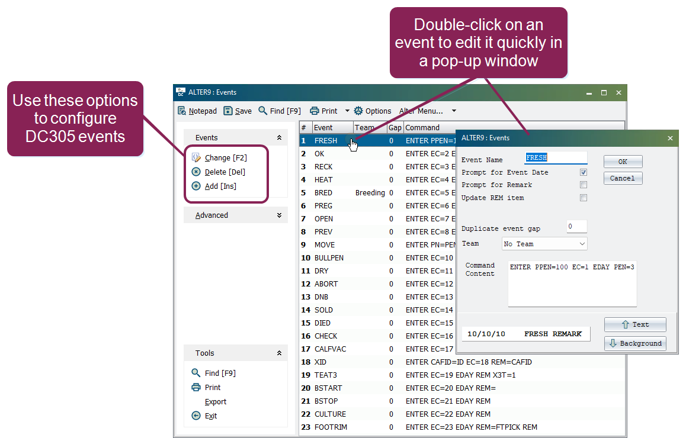686x438 pixels.
Task: Toggle the Prompt for Event Date checkbox
Action: [x=583, y=172]
